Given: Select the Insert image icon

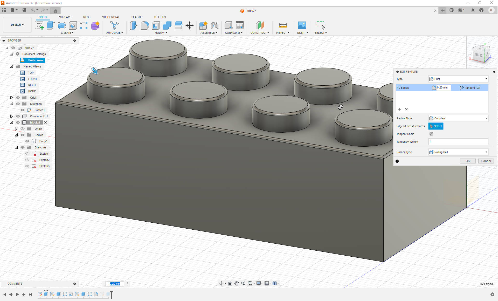Looking at the screenshot, I should coord(302,25).
